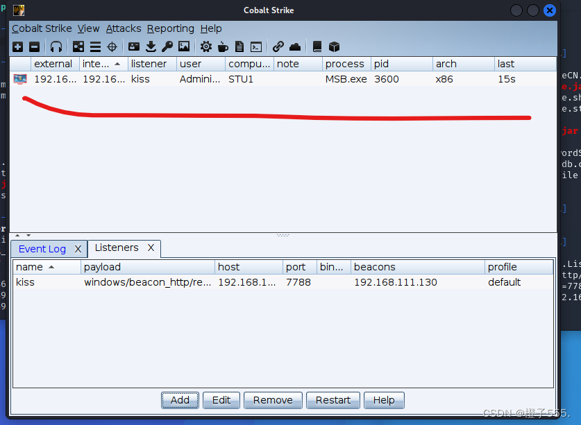Switch to pivot graph view icon
Viewport: 581px width, 425px height.
tap(78, 46)
